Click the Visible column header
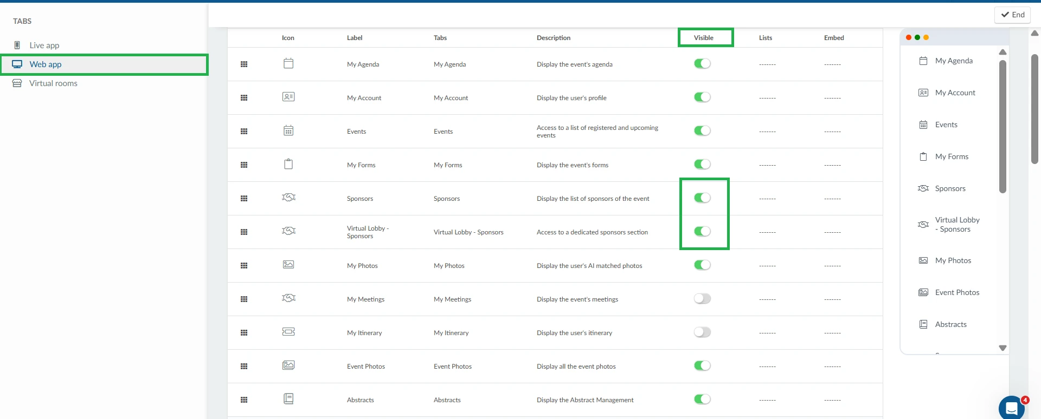1041x419 pixels. 704,38
